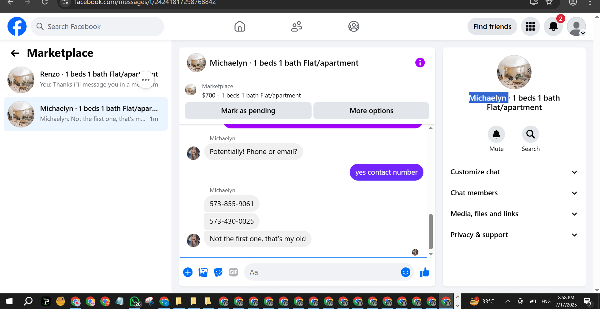Select the Michaelyn conversation in the list
This screenshot has height=309, width=600.
point(86,114)
